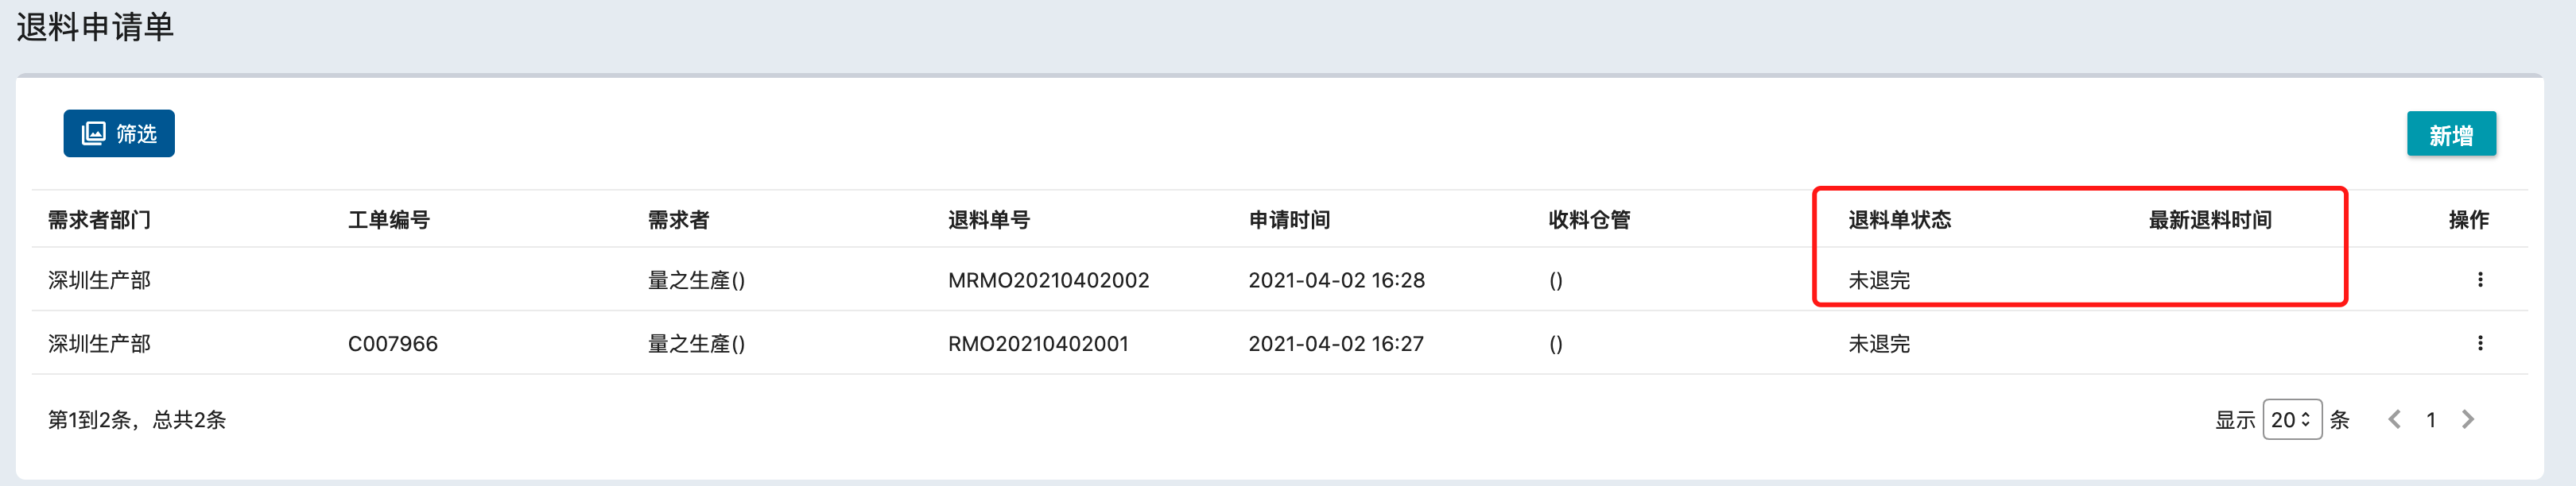Open actions menu for MRMO20210402002 row
This screenshot has width=2576, height=486.
pyautogui.click(x=2480, y=280)
